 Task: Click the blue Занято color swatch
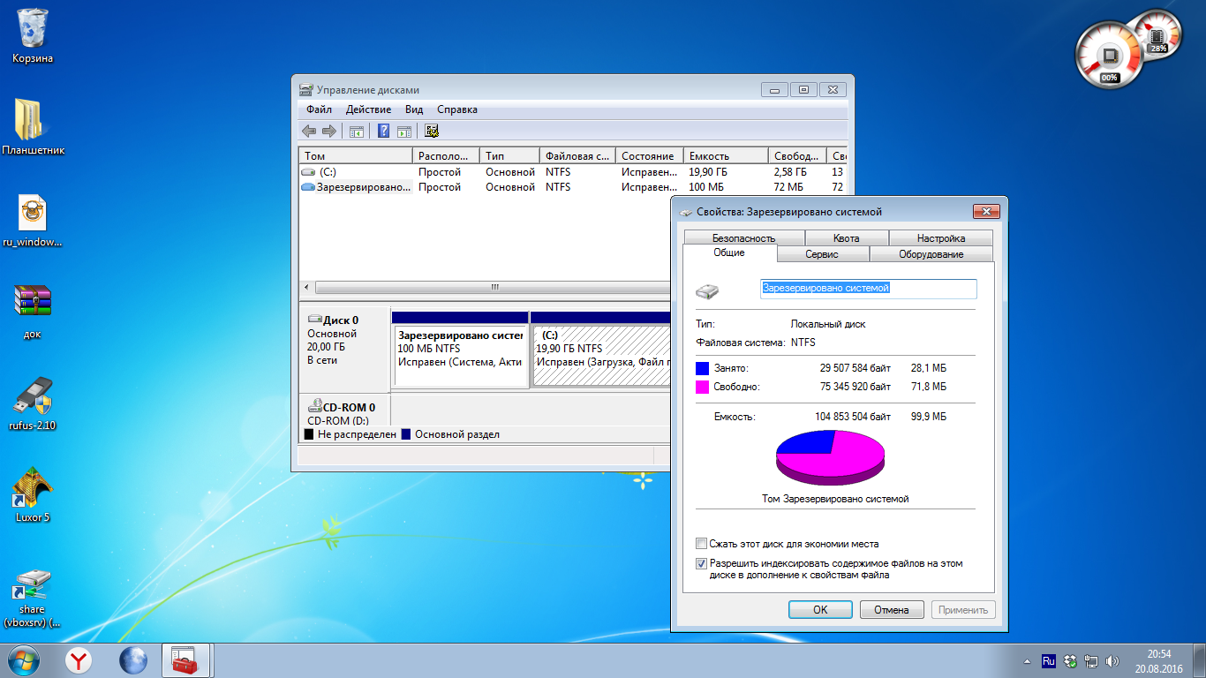pos(703,368)
